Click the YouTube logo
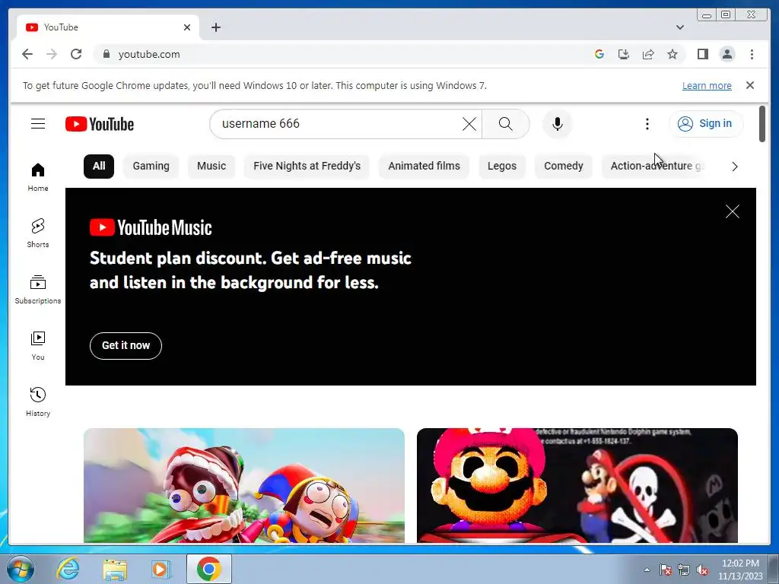This screenshot has height=584, width=779. [x=100, y=124]
